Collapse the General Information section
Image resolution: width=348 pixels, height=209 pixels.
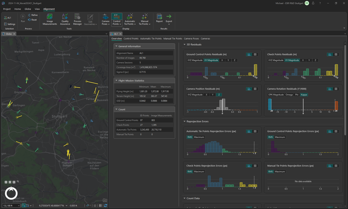[116, 46]
